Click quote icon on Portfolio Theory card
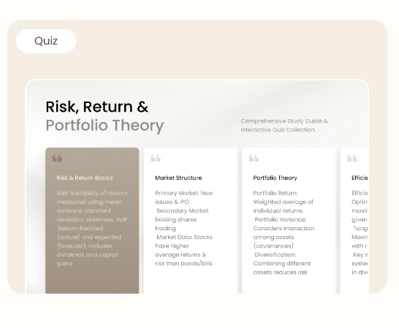 point(254,158)
